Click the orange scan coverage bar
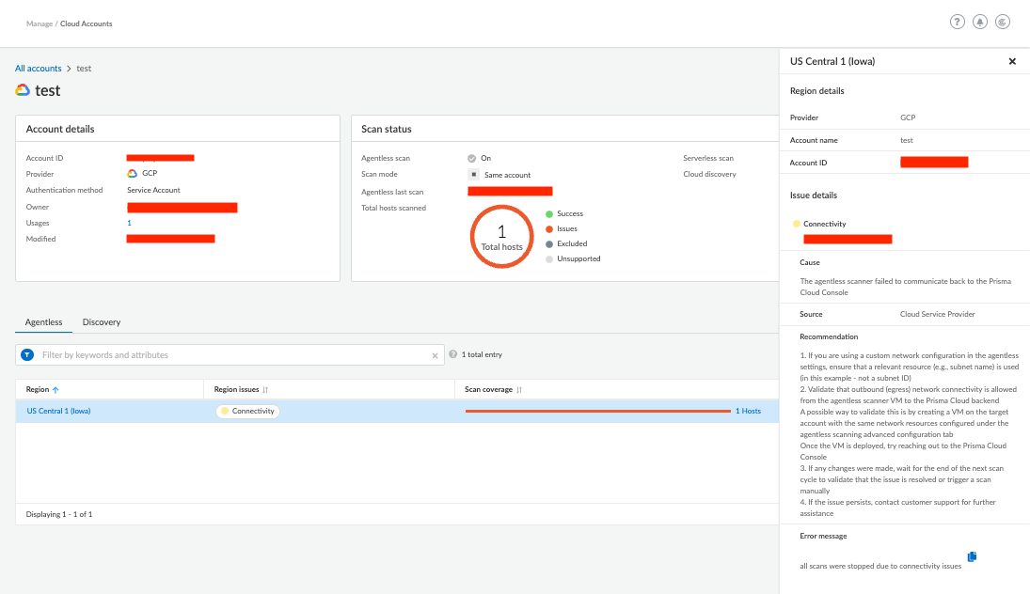Screen dimensions: 1030x594 tap(597, 411)
